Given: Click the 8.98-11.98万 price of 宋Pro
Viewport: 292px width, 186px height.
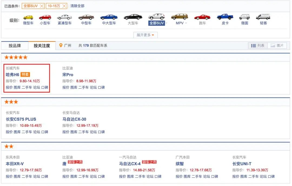Looking at the screenshot, I should click(86, 81).
